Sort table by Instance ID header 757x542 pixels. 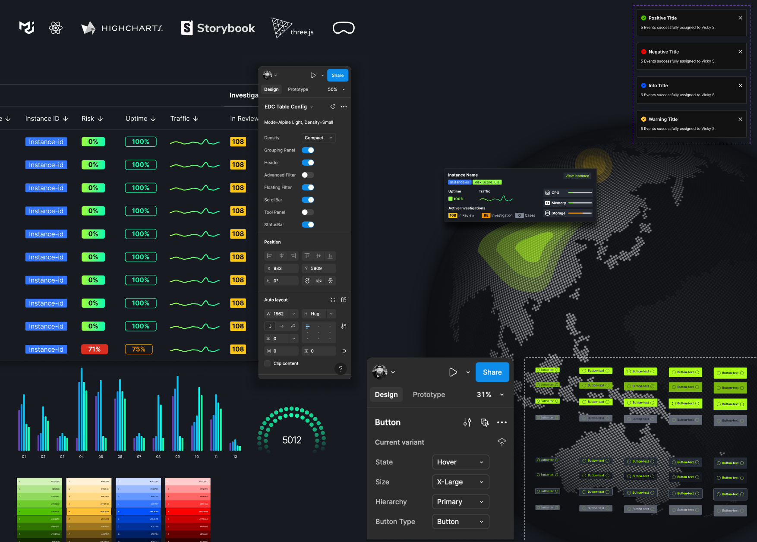coord(47,119)
